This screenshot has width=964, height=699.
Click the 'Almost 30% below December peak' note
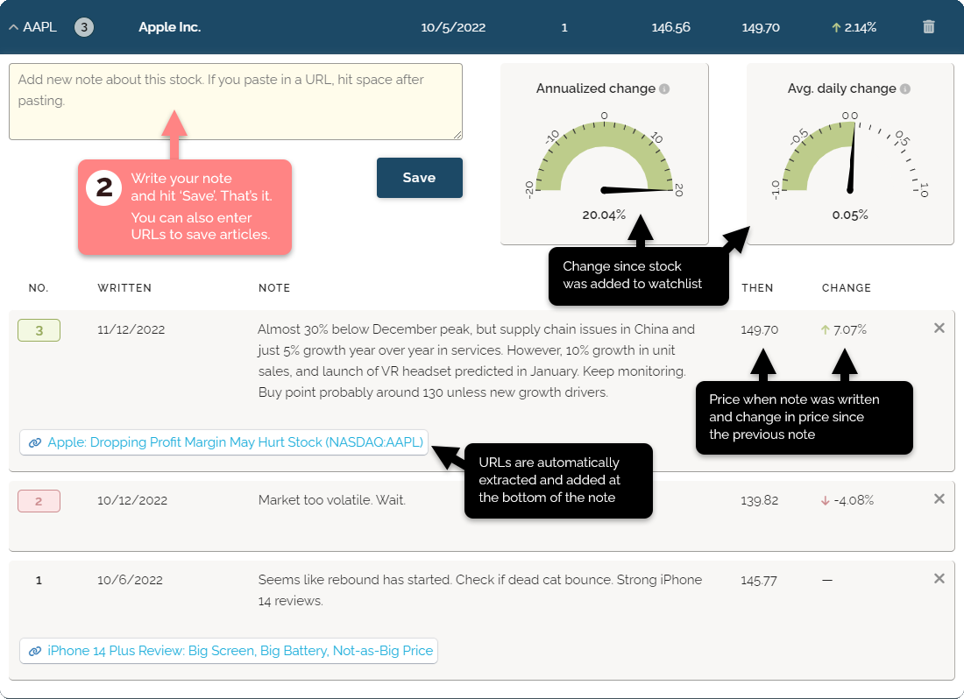click(x=477, y=361)
